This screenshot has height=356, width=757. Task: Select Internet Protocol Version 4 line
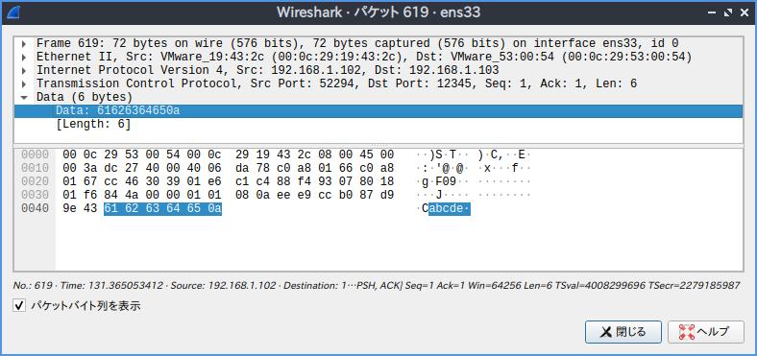378,70
